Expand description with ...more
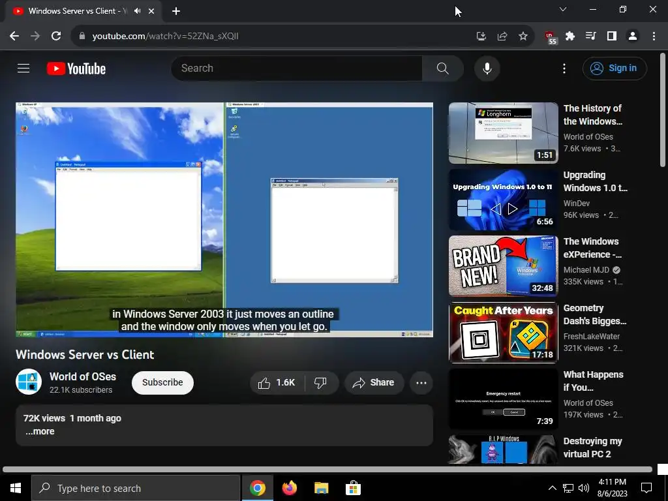This screenshot has height=501, width=668. pos(40,432)
